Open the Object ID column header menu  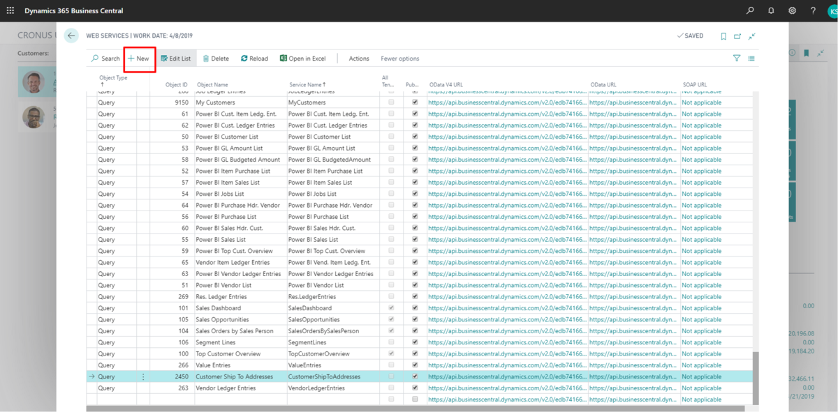click(x=176, y=84)
